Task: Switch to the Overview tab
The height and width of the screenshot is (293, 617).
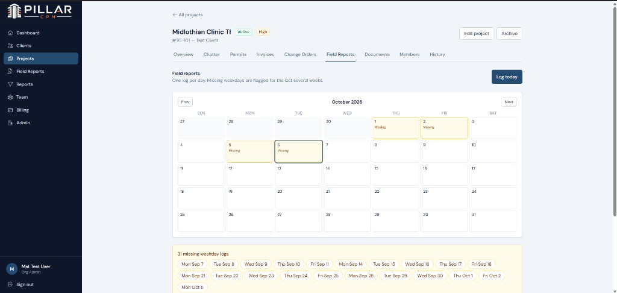Action: (x=183, y=54)
